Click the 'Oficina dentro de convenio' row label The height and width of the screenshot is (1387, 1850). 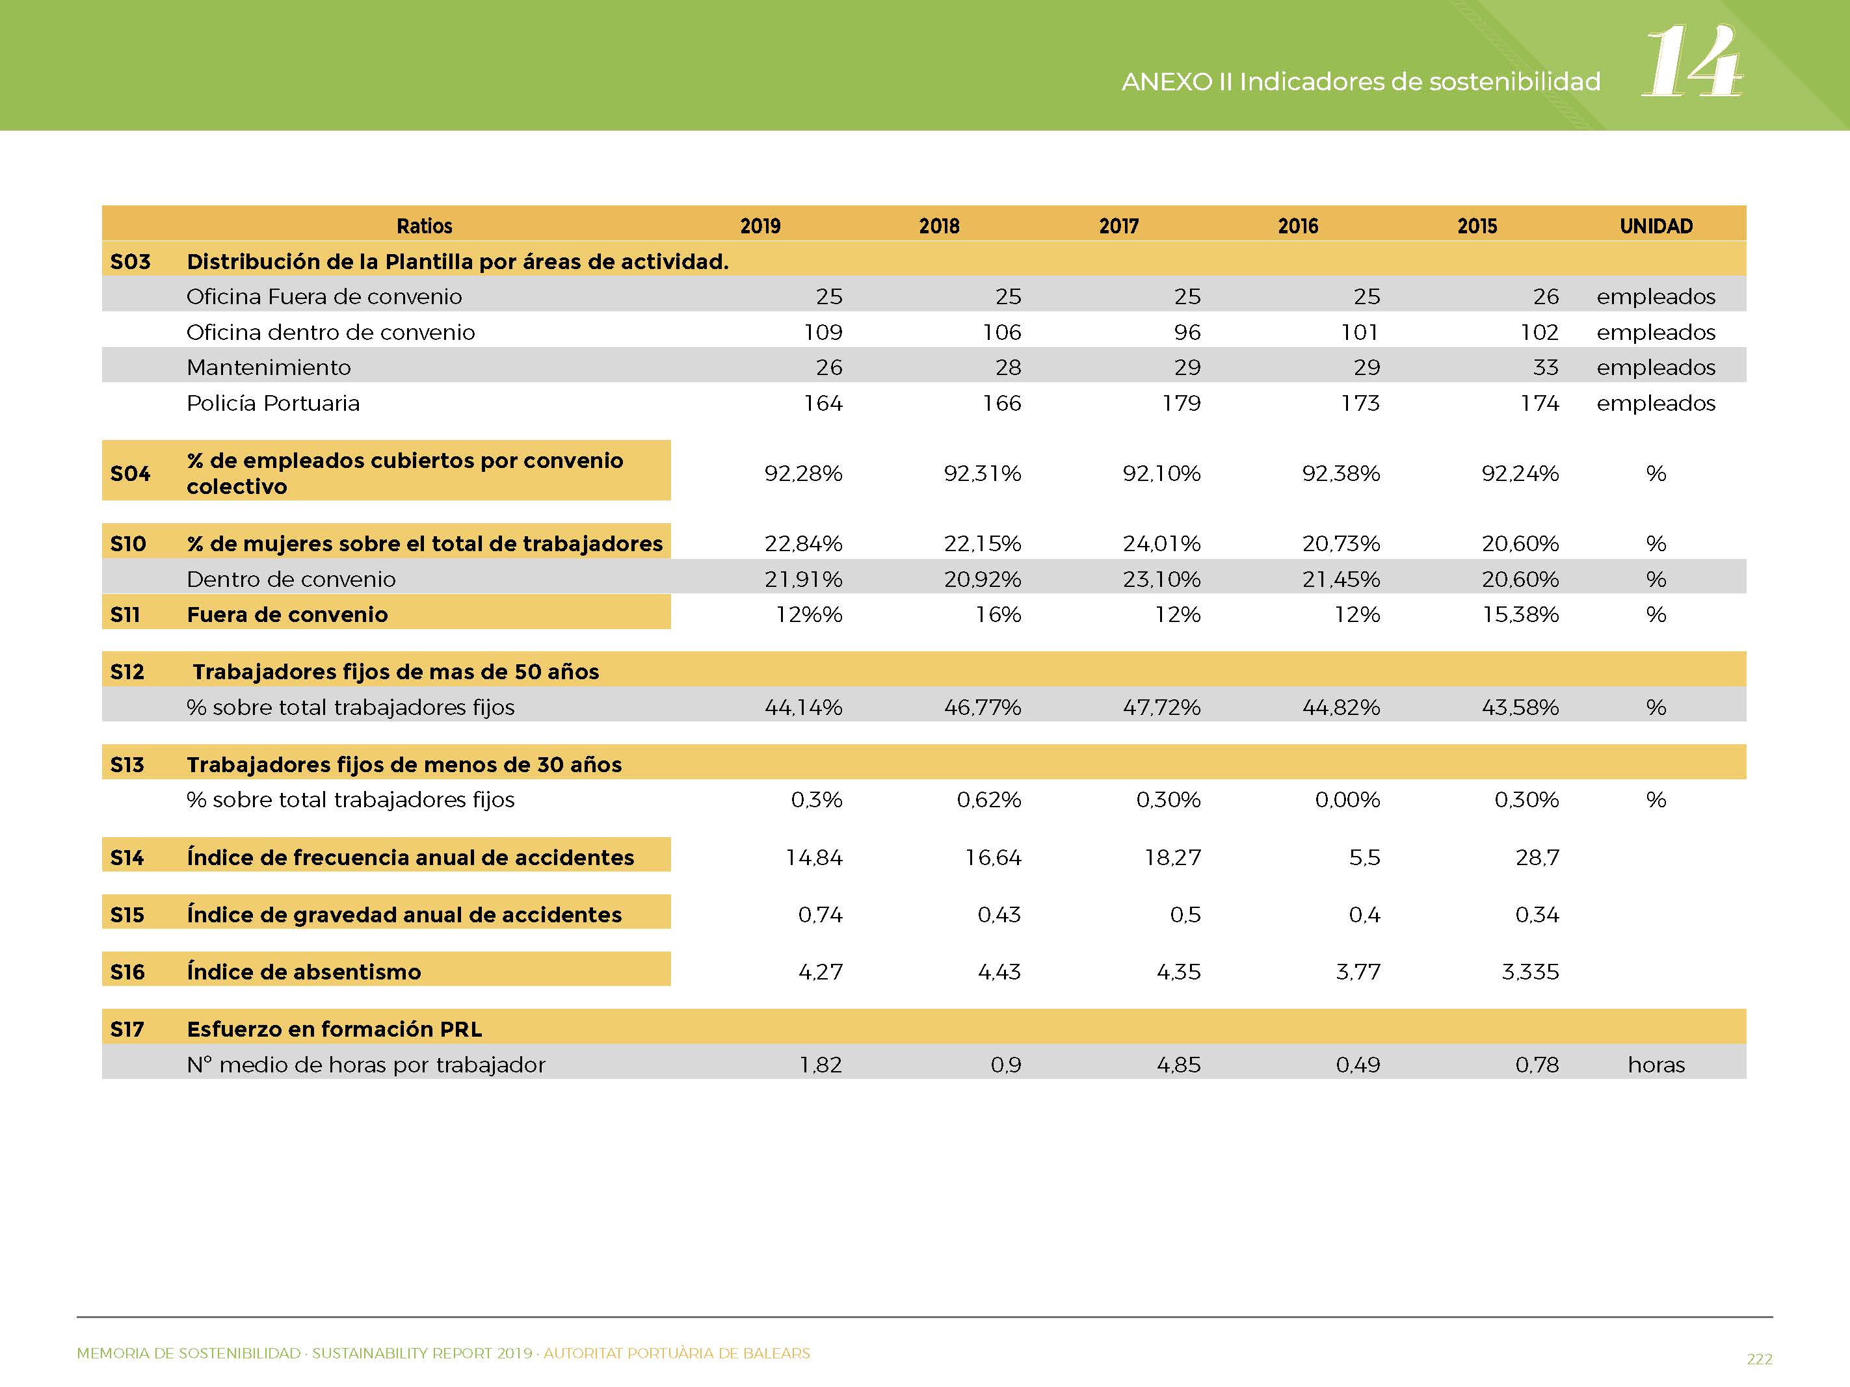coord(330,333)
